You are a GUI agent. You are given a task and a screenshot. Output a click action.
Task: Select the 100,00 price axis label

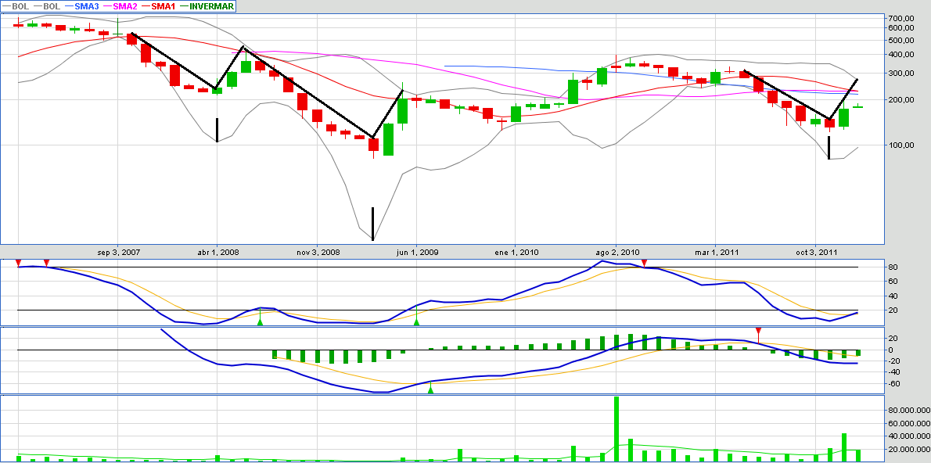(x=896, y=145)
